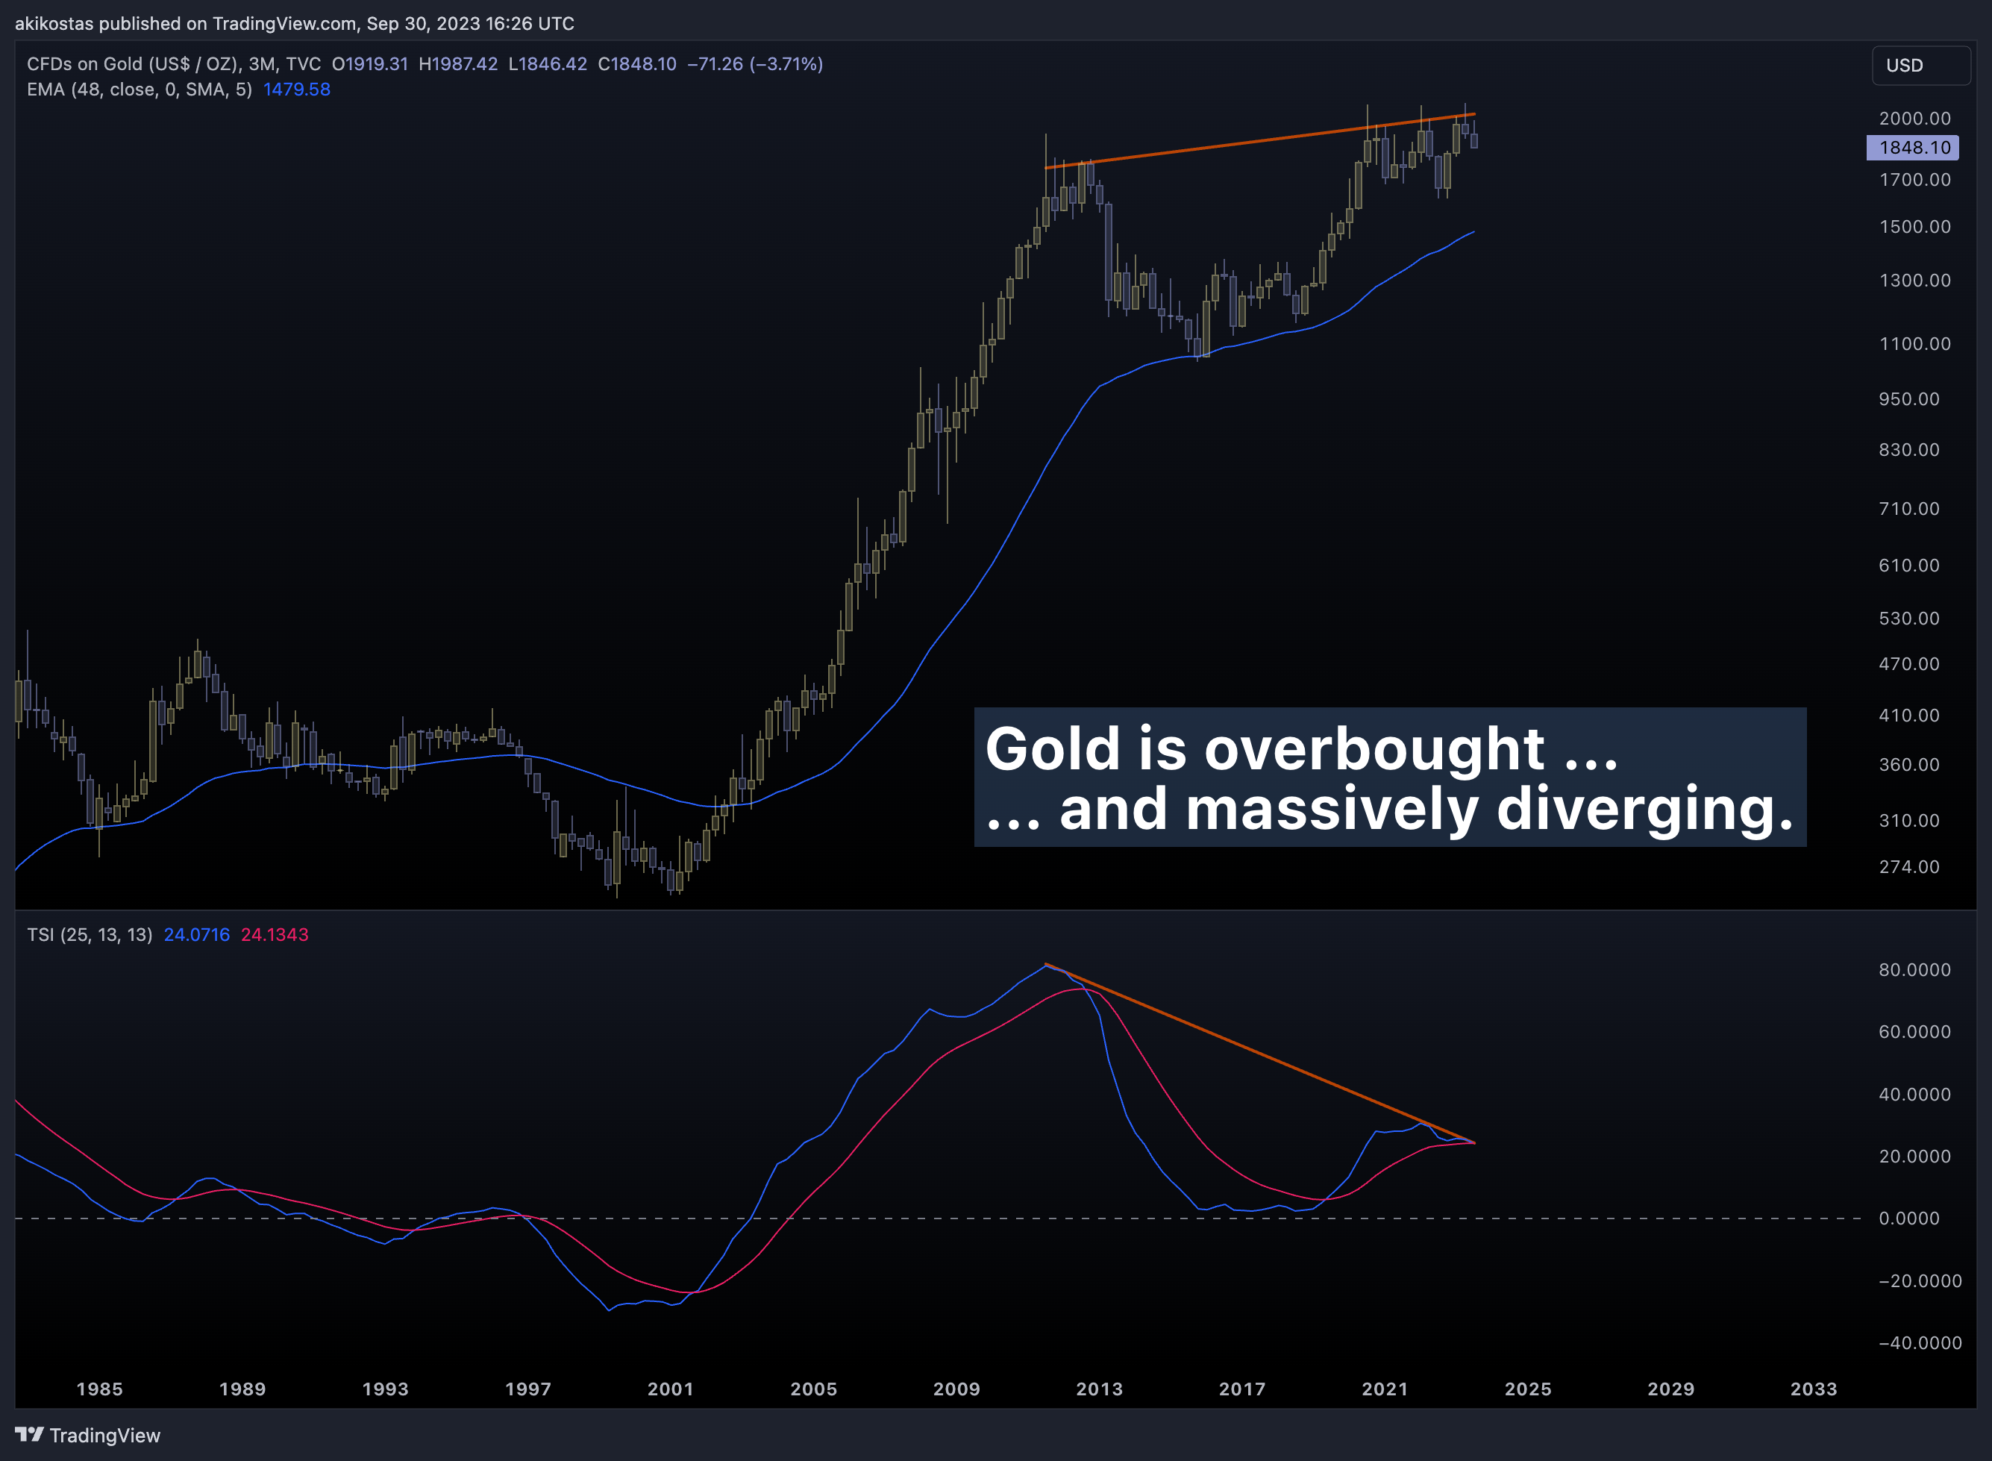The width and height of the screenshot is (1992, 1461).
Task: Click the TradingView logo at bottom left
Action: [x=89, y=1434]
